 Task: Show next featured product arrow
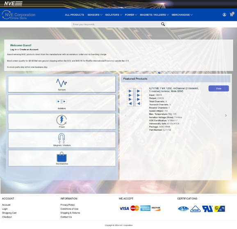226,116
